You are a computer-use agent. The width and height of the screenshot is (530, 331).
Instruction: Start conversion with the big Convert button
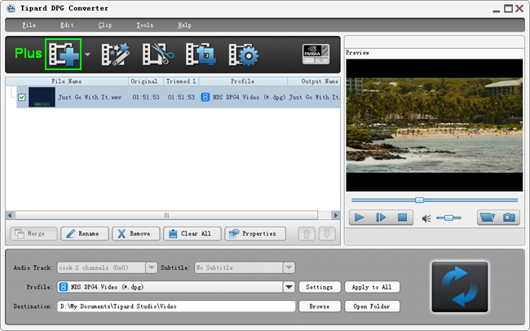pos(460,287)
